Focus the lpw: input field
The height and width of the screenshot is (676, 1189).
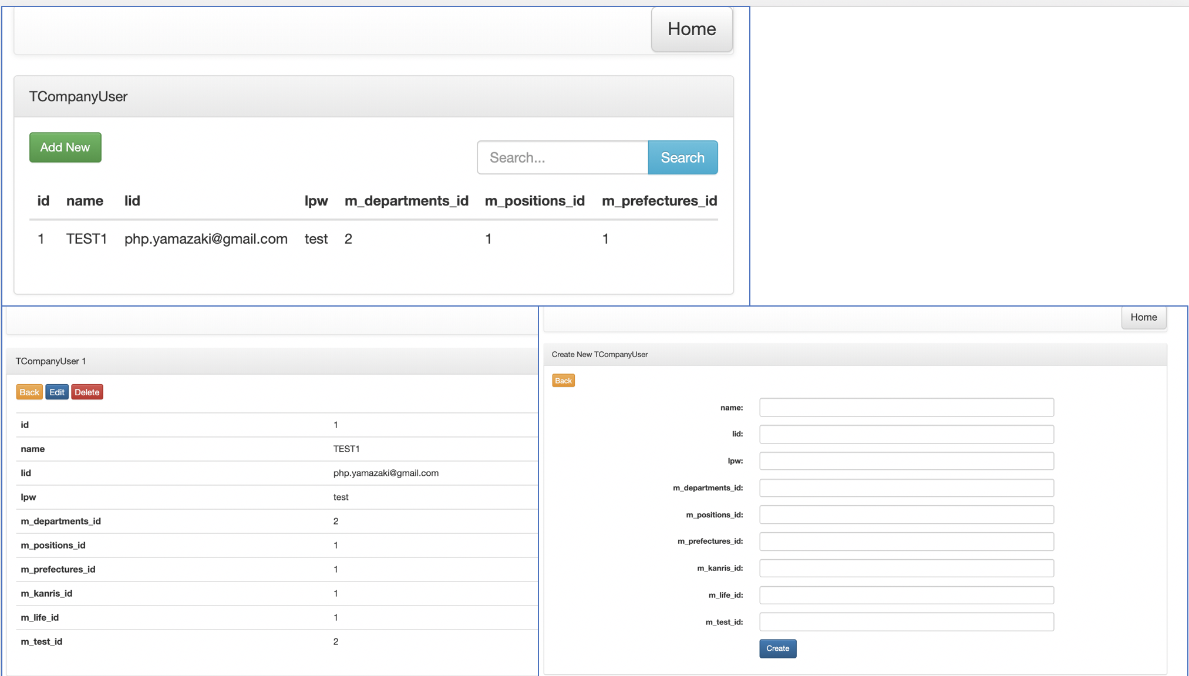tap(906, 461)
